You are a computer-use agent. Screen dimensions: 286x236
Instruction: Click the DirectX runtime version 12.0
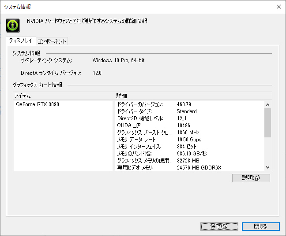pos(97,73)
